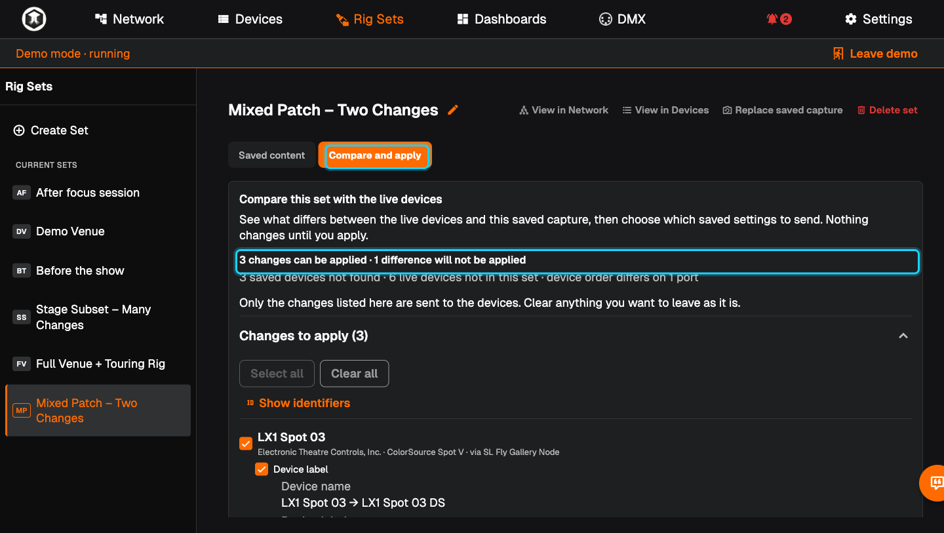Click the pencil icon to rename the set

(453, 110)
